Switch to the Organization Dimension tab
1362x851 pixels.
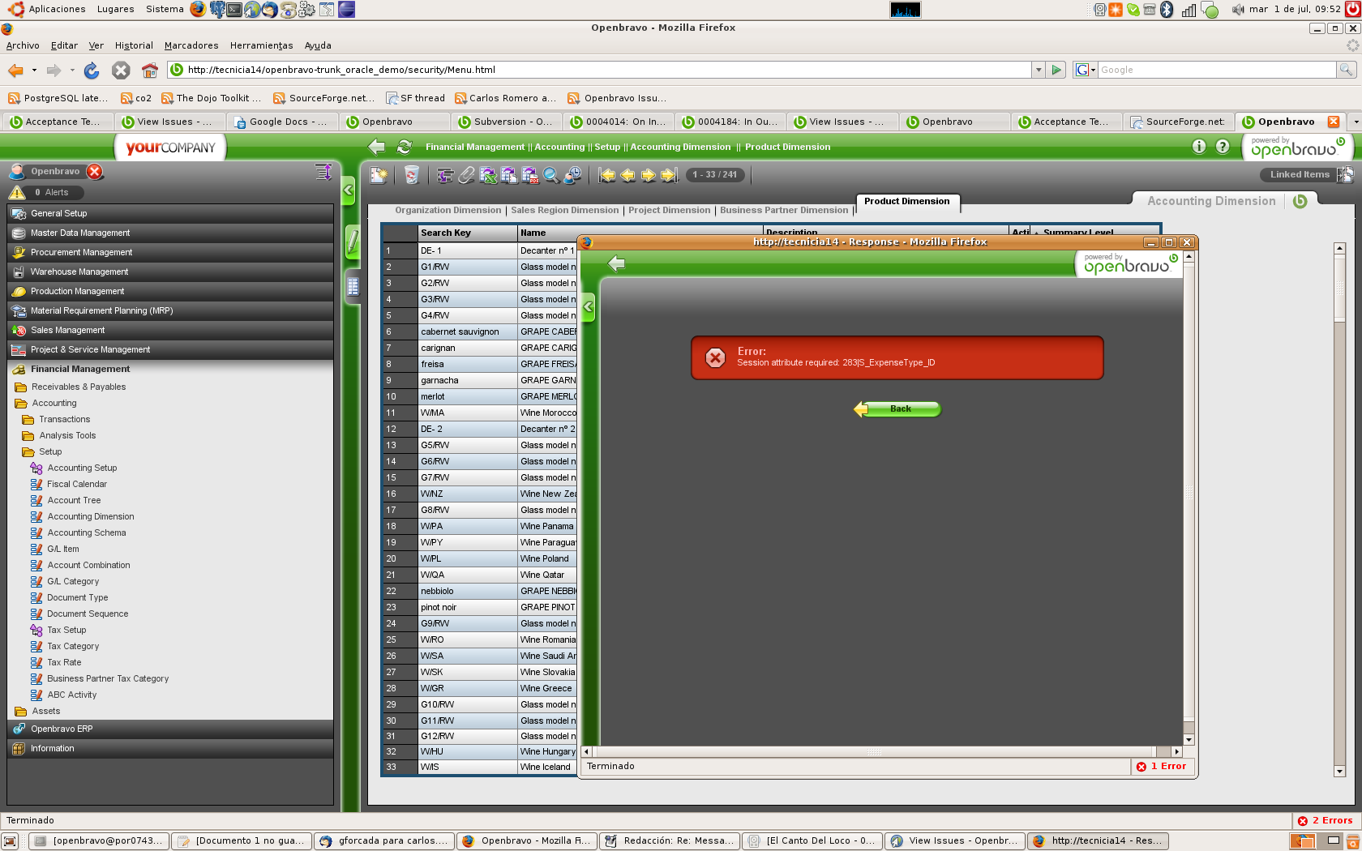[448, 210]
